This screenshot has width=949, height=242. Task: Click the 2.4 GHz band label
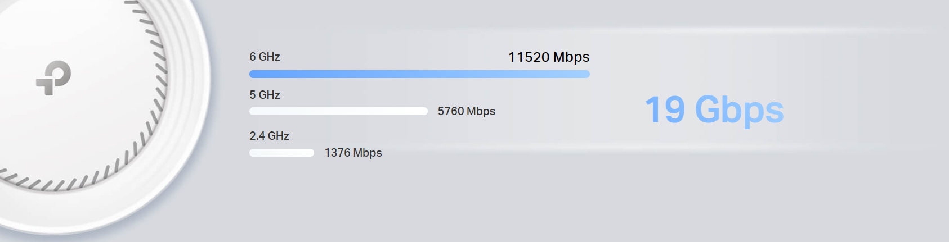coord(269,136)
